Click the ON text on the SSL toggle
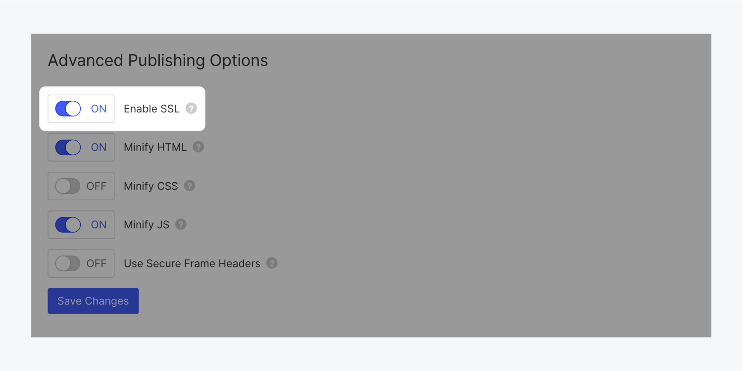743x371 pixels. pos(99,109)
